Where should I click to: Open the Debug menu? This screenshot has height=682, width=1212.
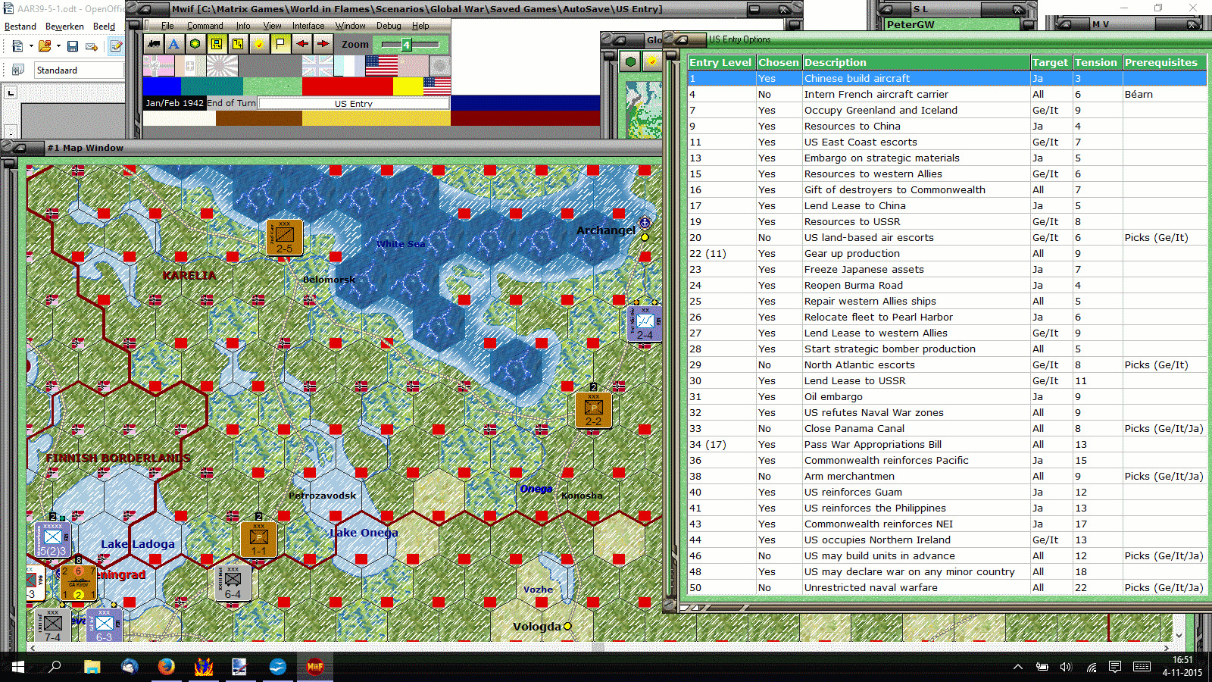click(x=389, y=26)
